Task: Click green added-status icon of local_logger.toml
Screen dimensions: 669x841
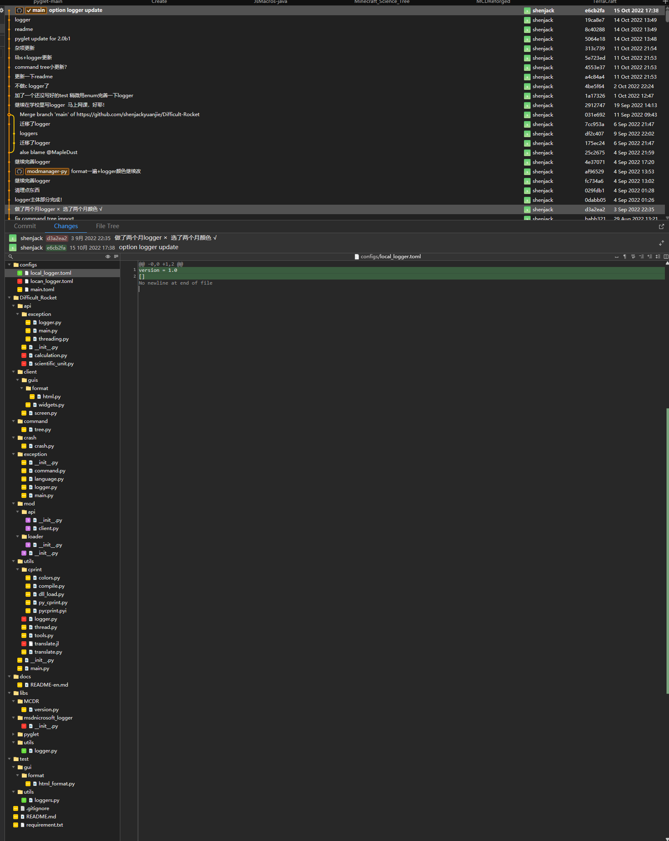Action: point(20,273)
